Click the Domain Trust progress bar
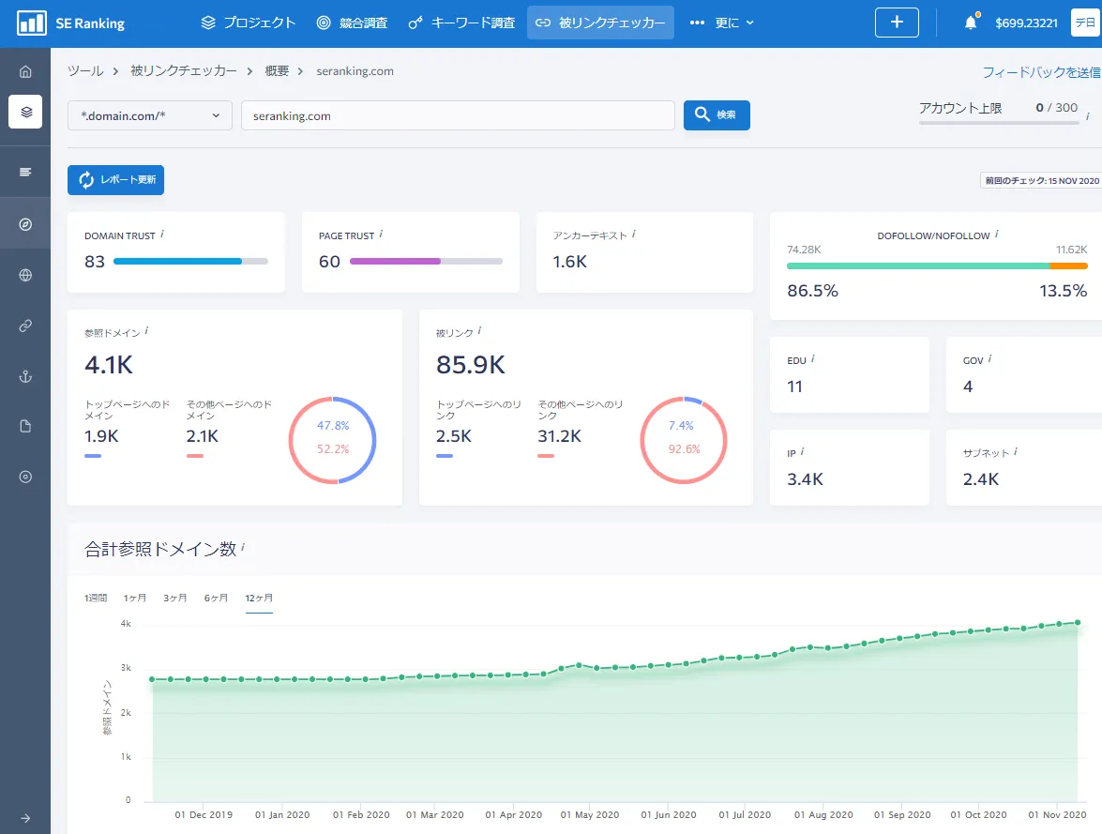 [190, 261]
